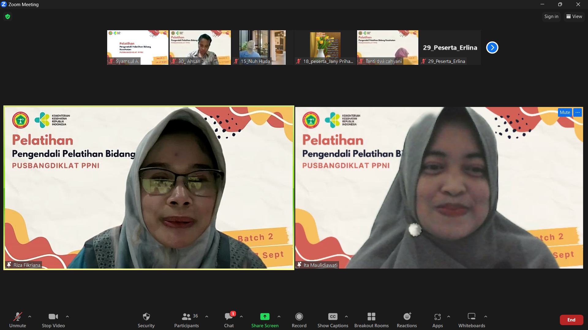588x330 pixels.
Task: Open Breakout Rooms from the toolbar
Action: (371, 317)
